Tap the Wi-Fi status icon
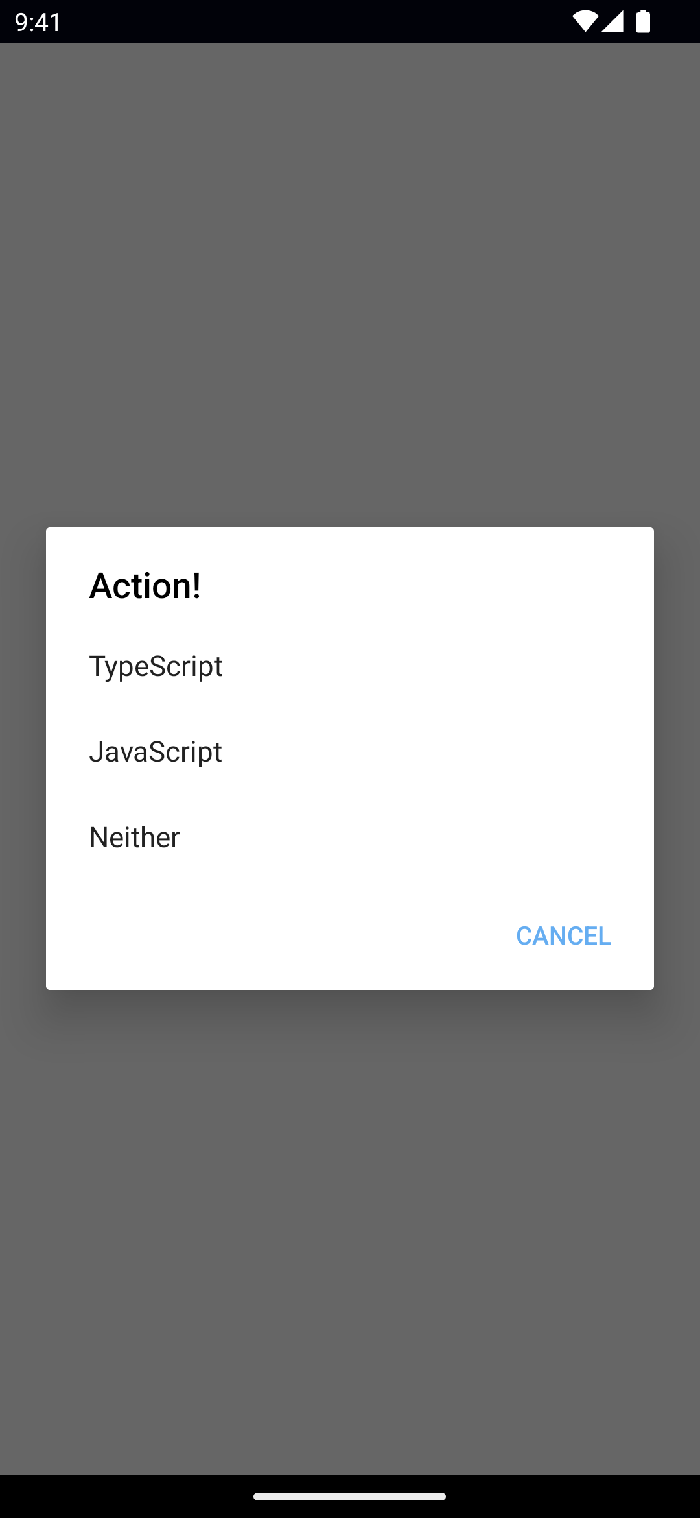Screen dimensions: 700x1518 [584, 21]
